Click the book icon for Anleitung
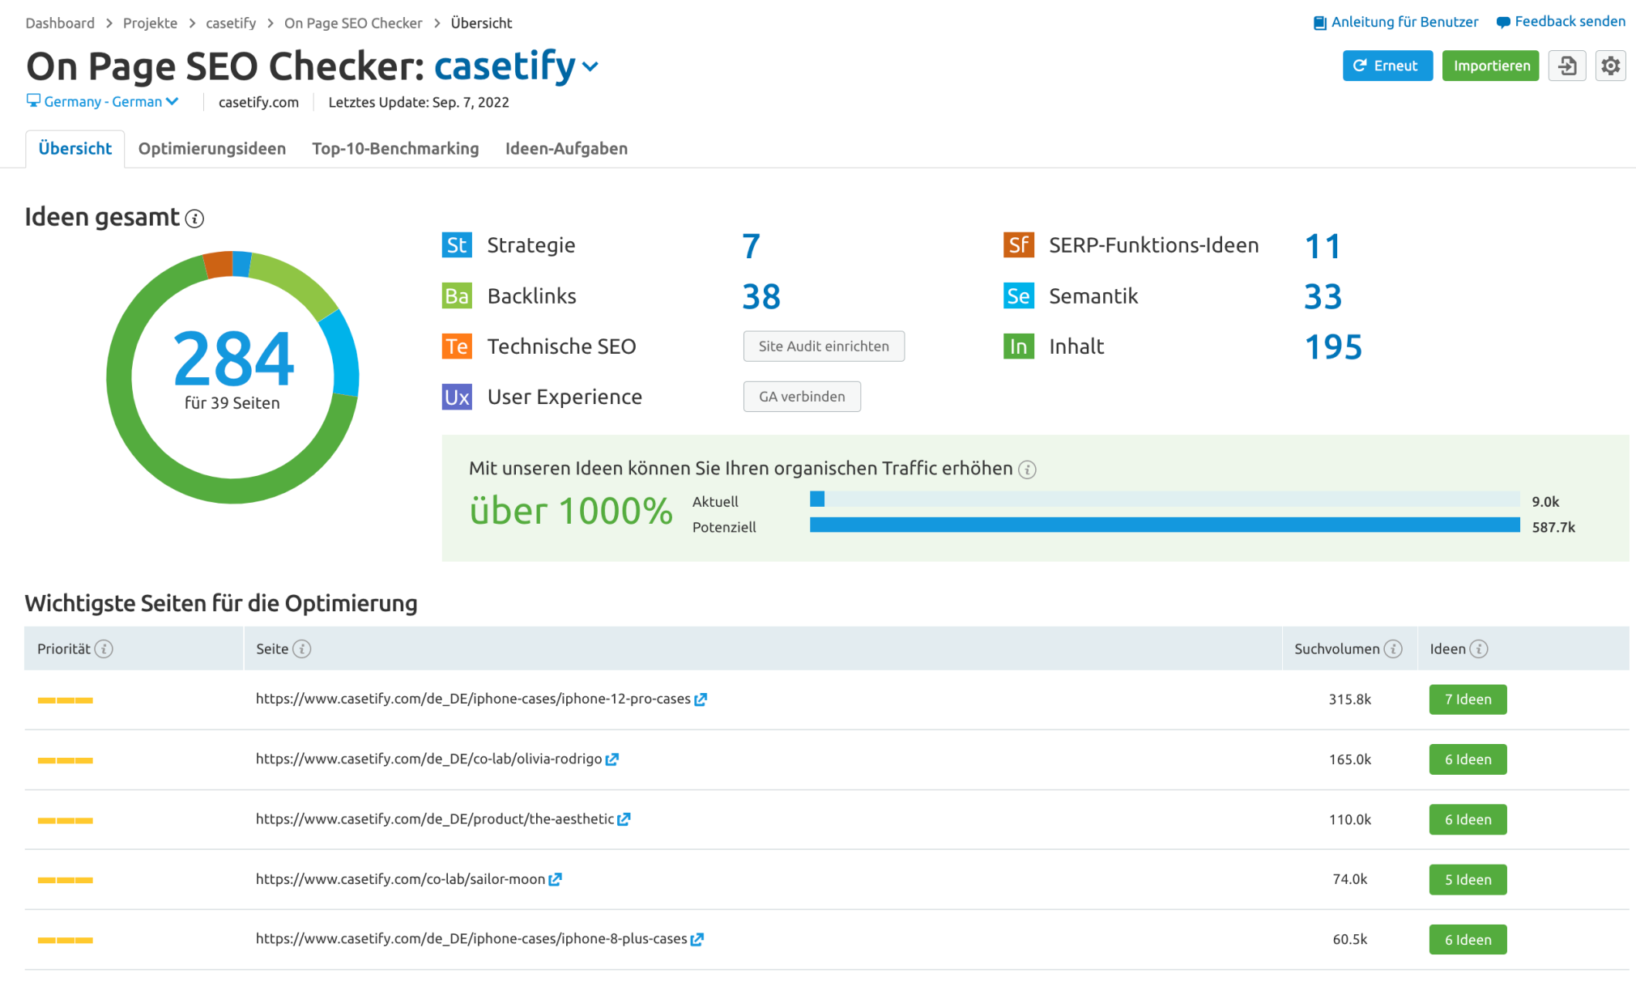 point(1320,23)
